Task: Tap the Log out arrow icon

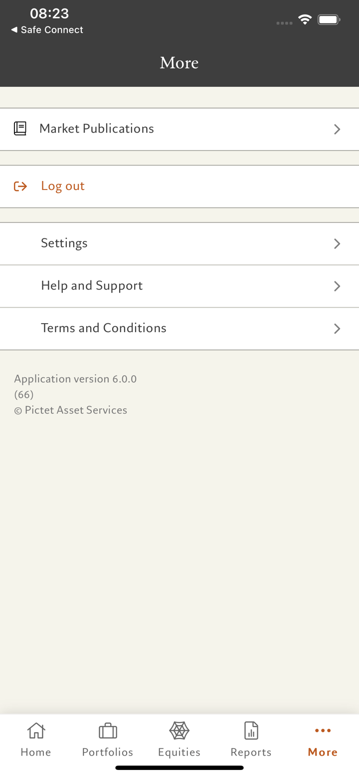Action: tap(20, 187)
